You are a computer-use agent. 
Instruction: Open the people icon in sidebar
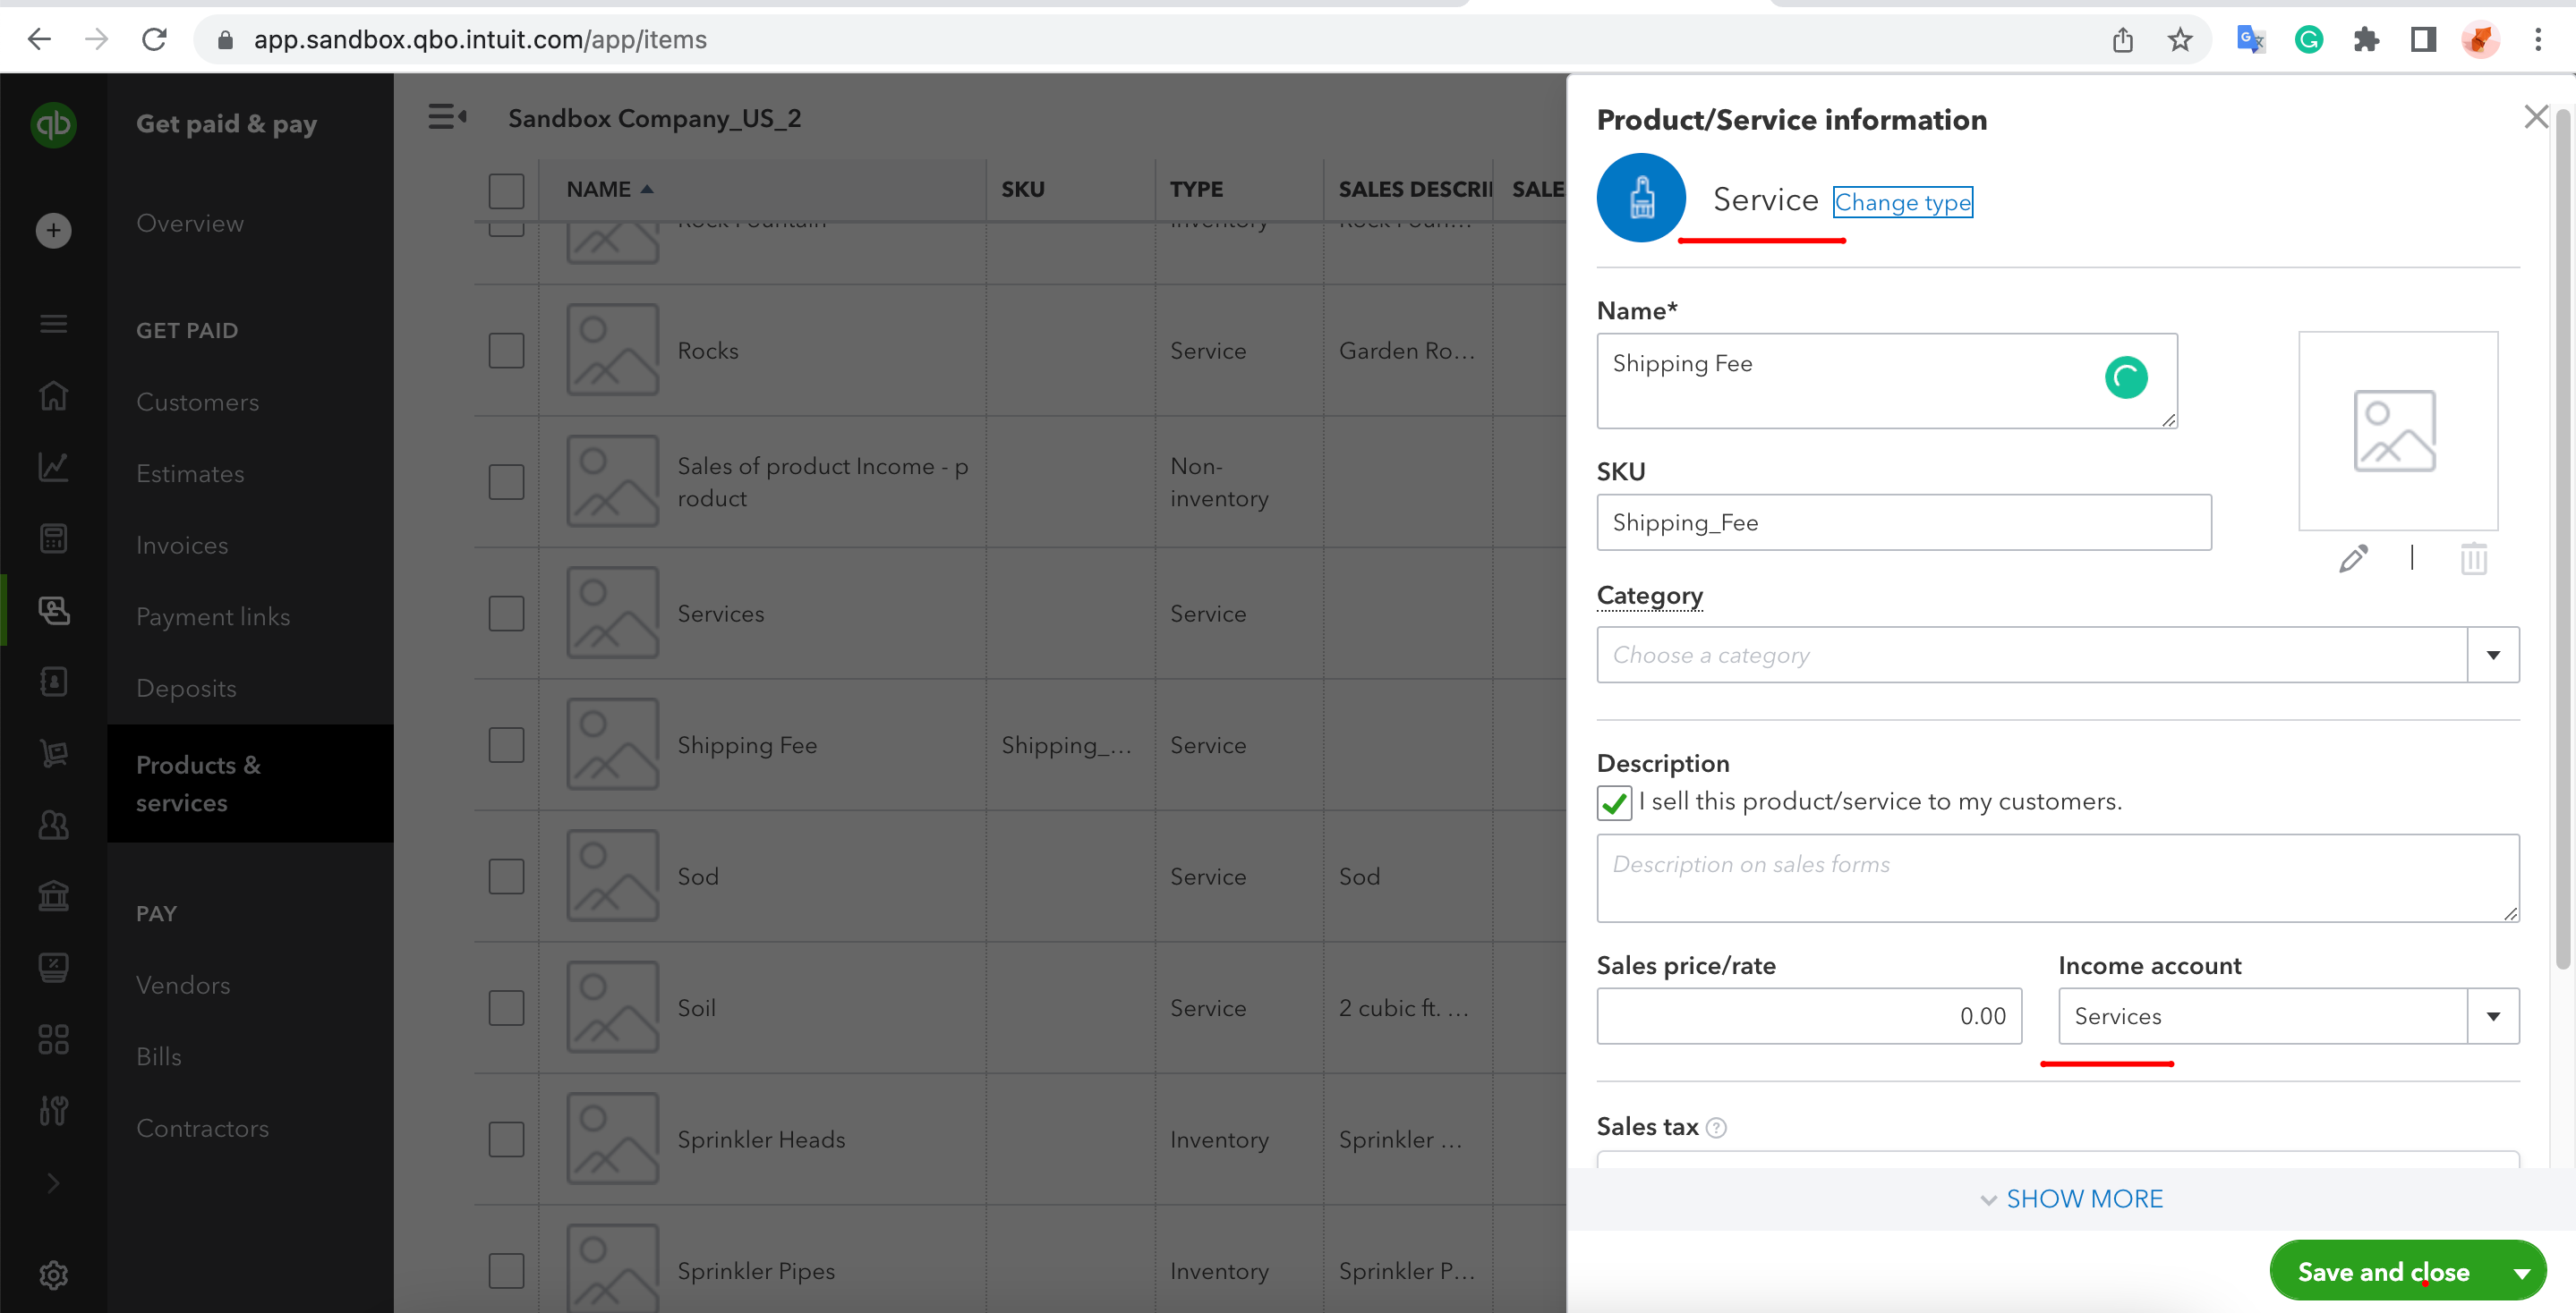[x=53, y=825]
